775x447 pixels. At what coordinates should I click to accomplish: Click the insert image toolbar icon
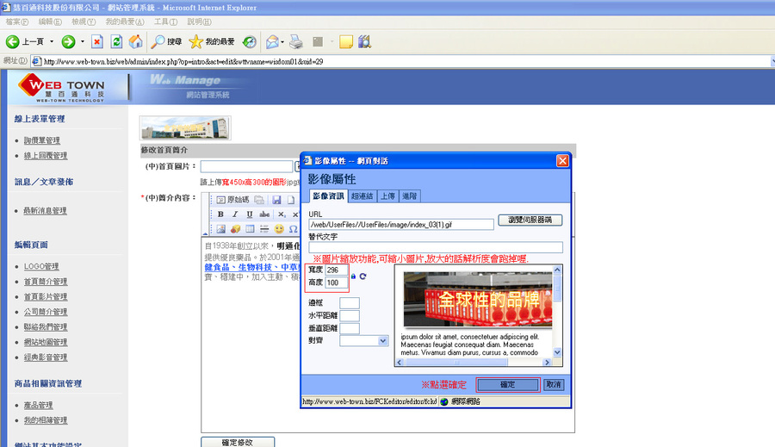pyautogui.click(x=220, y=229)
